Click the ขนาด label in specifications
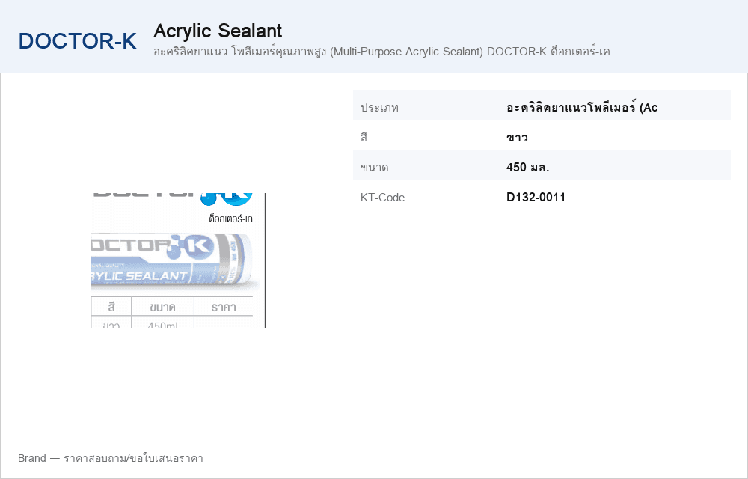This screenshot has width=748, height=479. pos(375,168)
